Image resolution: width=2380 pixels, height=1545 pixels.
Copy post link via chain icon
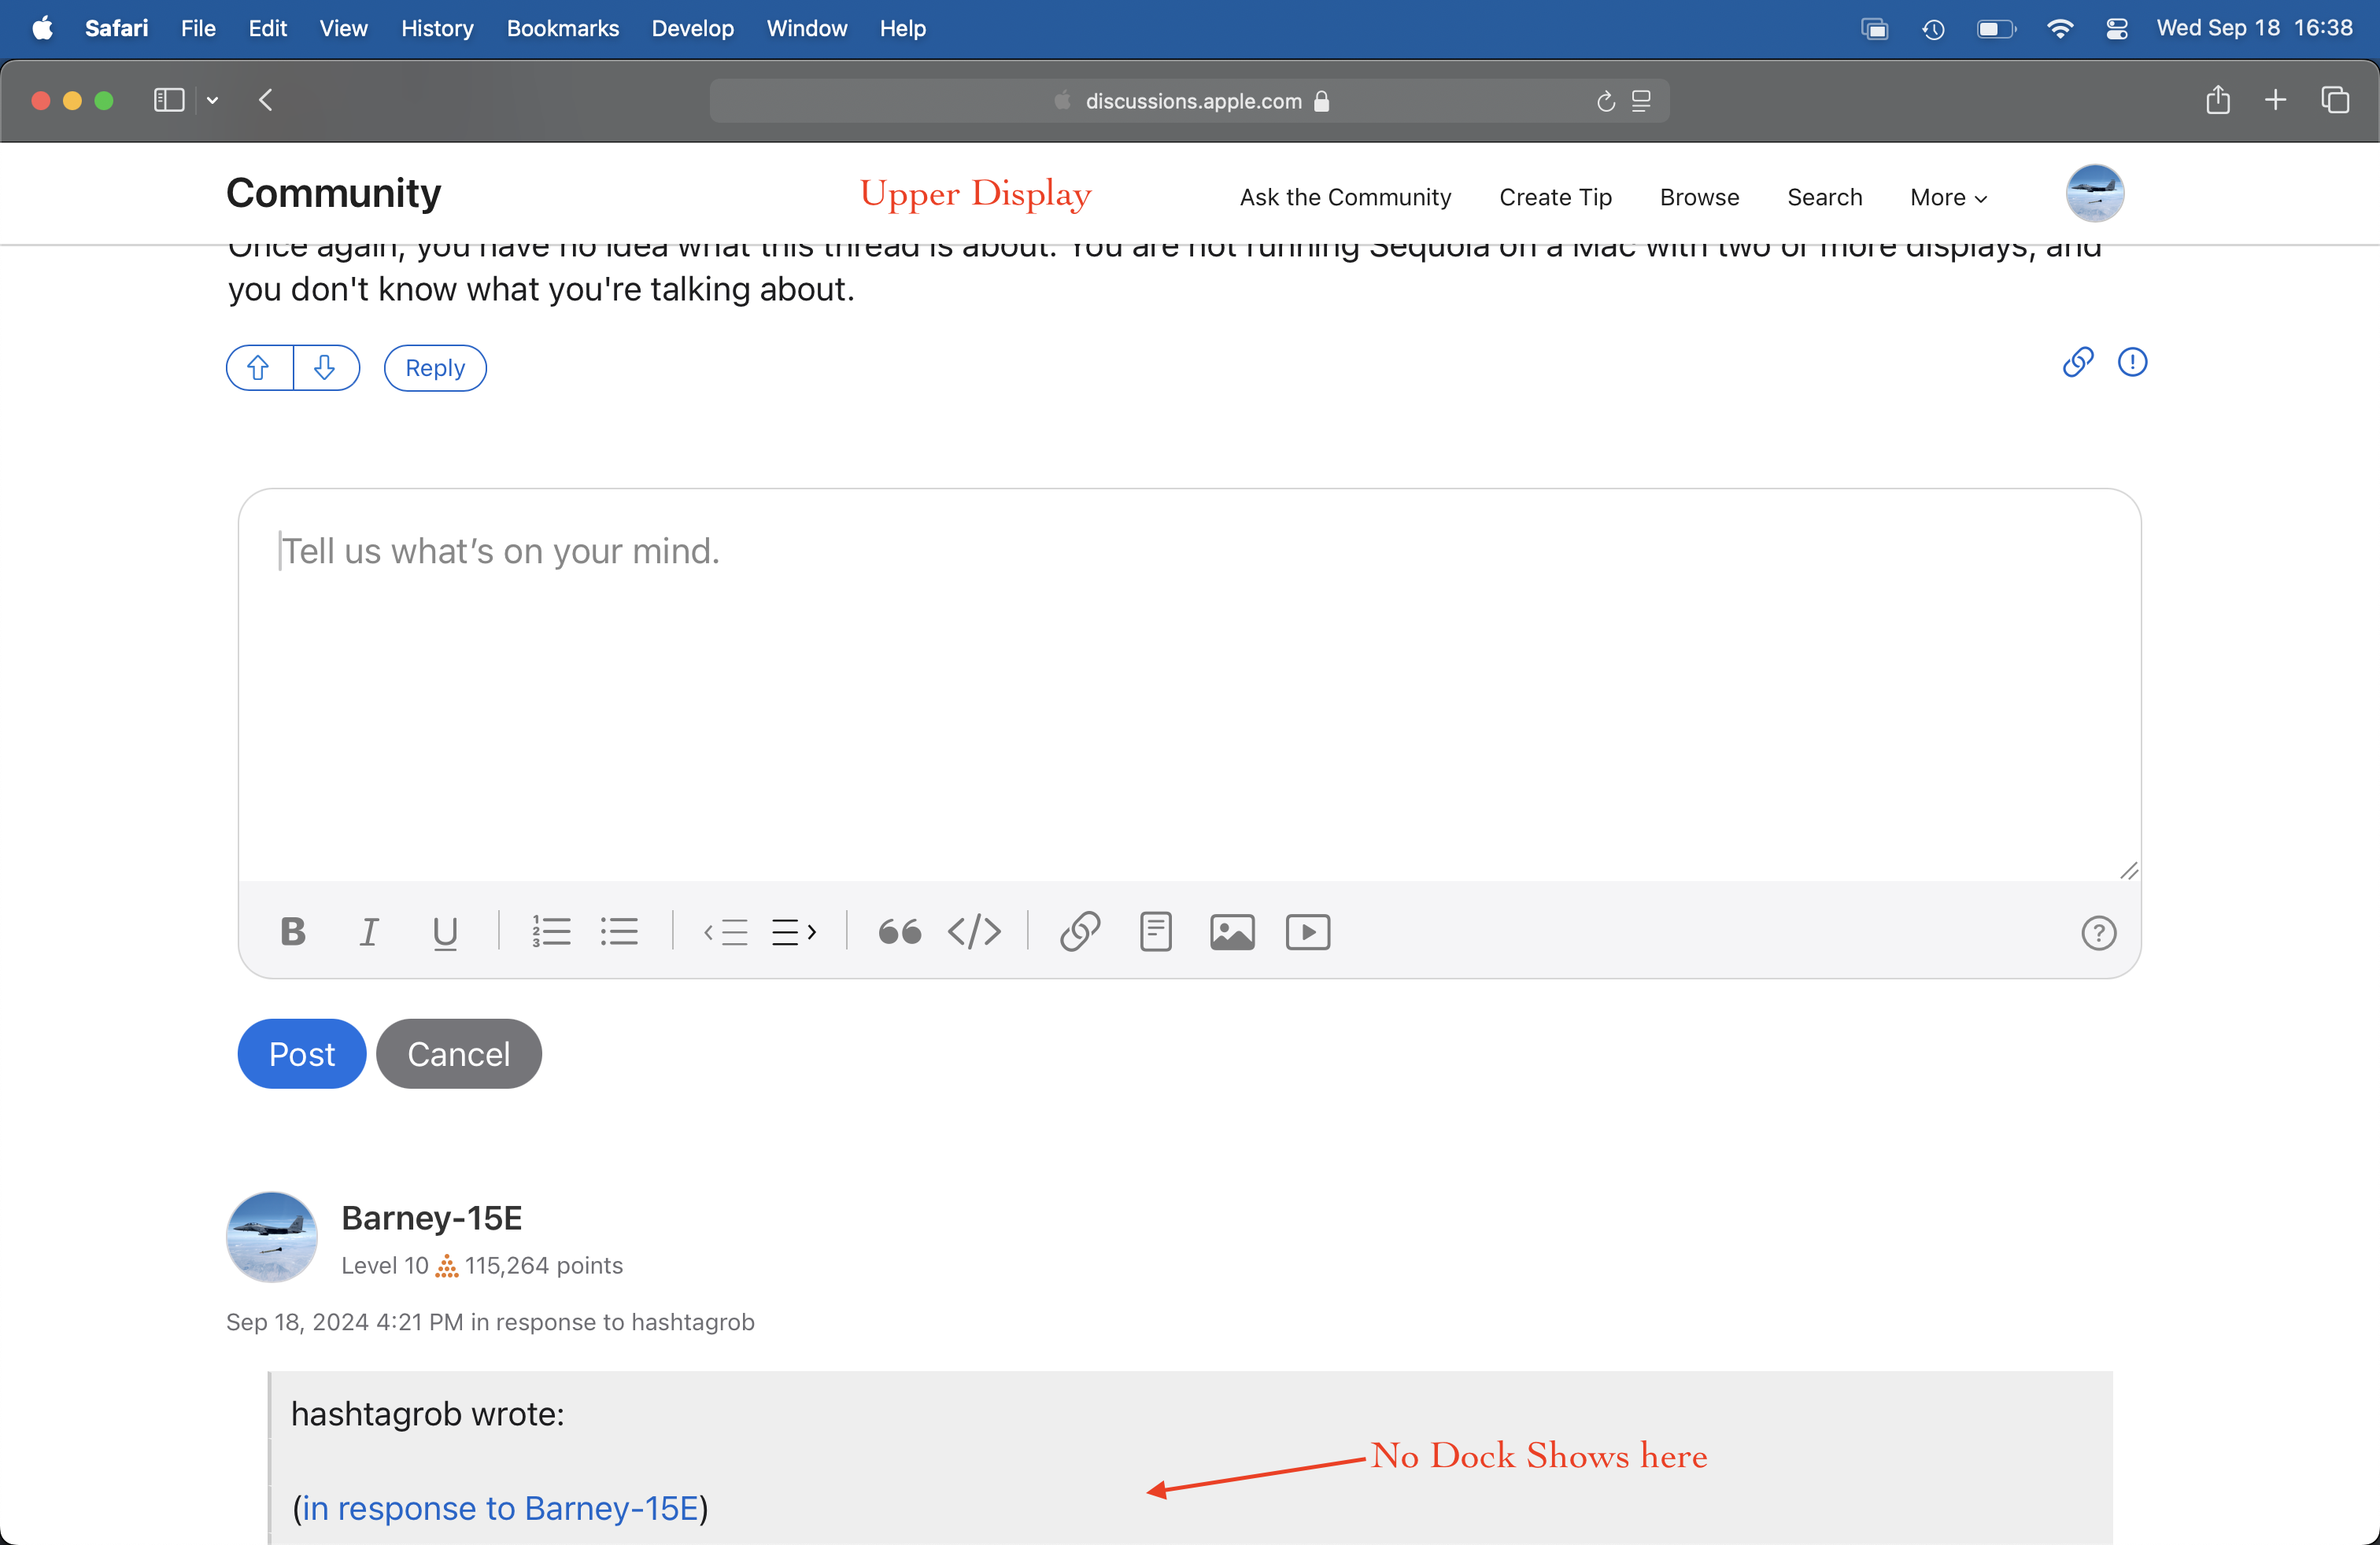tap(2078, 362)
